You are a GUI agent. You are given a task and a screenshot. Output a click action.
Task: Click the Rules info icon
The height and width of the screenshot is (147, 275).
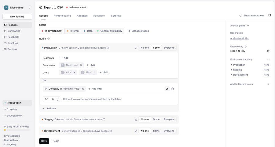(x=49, y=39)
